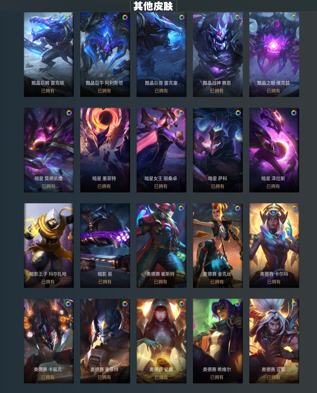The image size is (317, 393).
Task: Open the 暗星 墨菲特 skin thumbnail
Action: click(105, 150)
